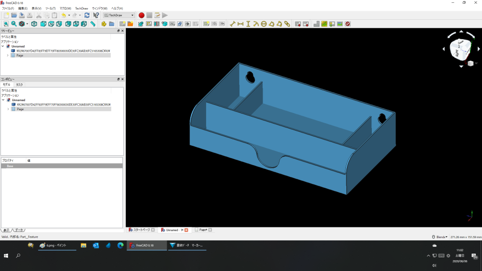Open a file with the folder icon
Viewport: 482px width, 271px height.
click(x=14, y=16)
